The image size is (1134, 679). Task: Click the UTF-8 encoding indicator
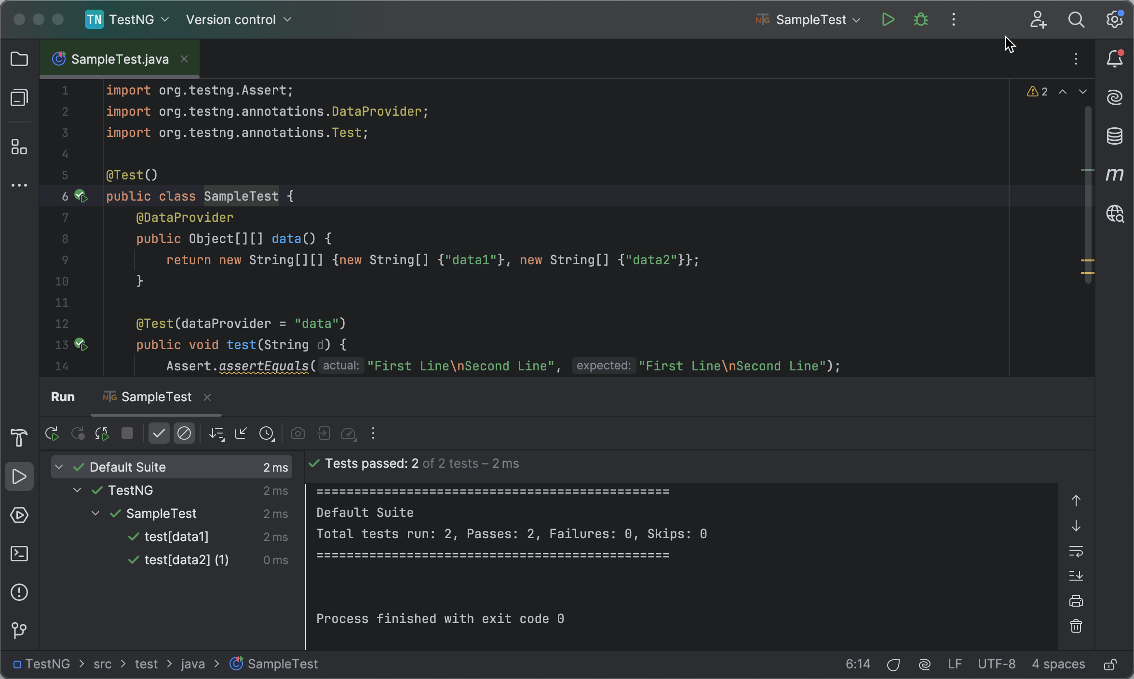coord(997,664)
